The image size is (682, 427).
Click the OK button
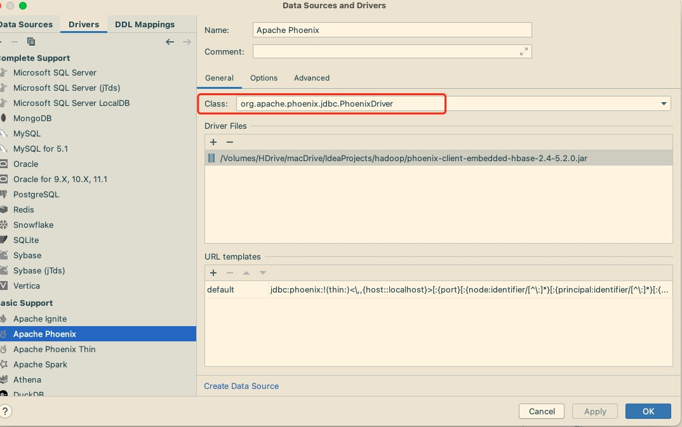(x=648, y=411)
